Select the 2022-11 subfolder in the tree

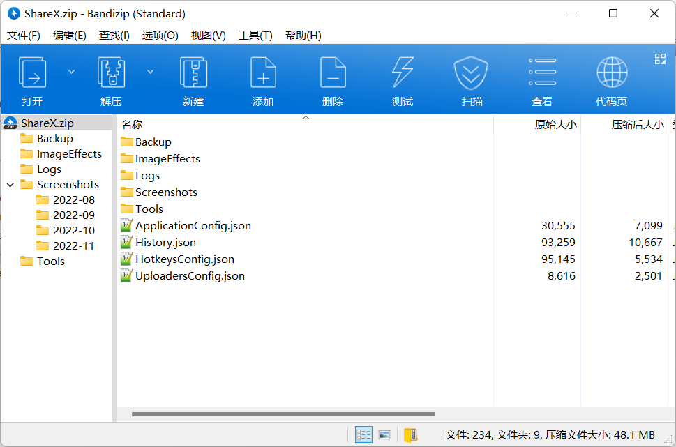pyautogui.click(x=74, y=245)
